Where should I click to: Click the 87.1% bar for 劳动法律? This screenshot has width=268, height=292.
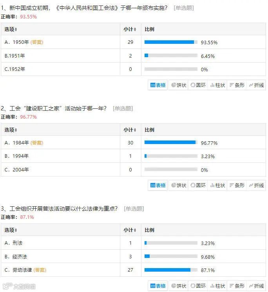171,270
